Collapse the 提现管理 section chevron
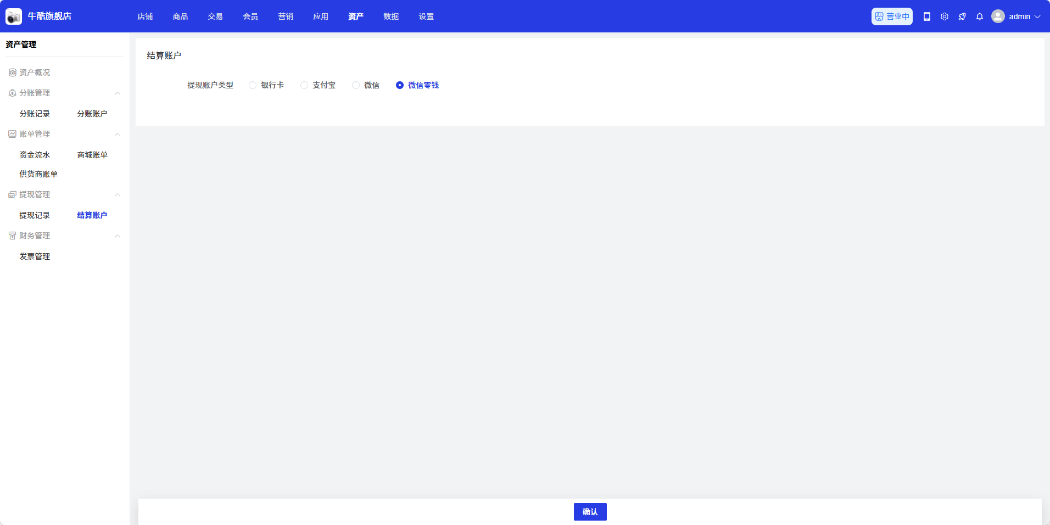The height and width of the screenshot is (525, 1050). 118,195
